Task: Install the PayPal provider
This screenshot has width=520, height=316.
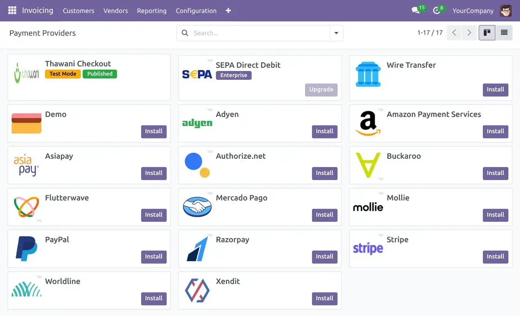Action: tap(154, 257)
